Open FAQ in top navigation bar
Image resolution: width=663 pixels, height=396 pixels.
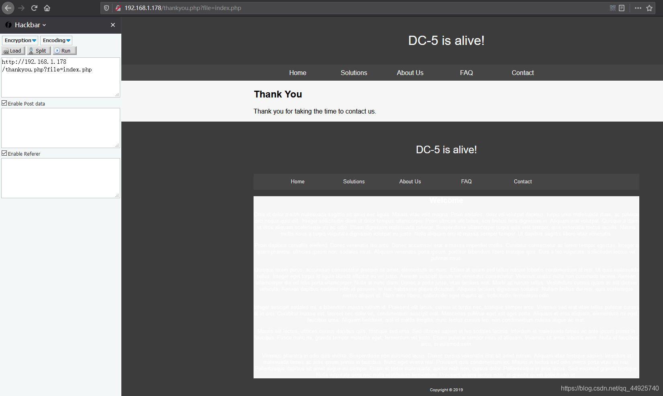[467, 73]
